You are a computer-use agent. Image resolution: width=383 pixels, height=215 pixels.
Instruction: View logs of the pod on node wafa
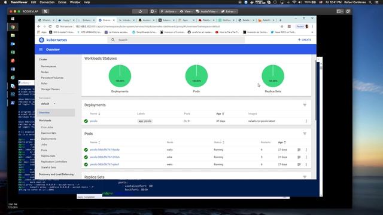point(299,150)
